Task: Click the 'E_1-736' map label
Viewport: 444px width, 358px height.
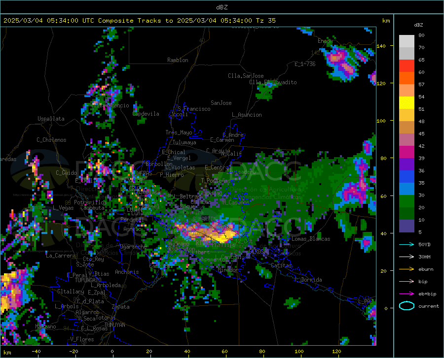Action: click(305, 64)
